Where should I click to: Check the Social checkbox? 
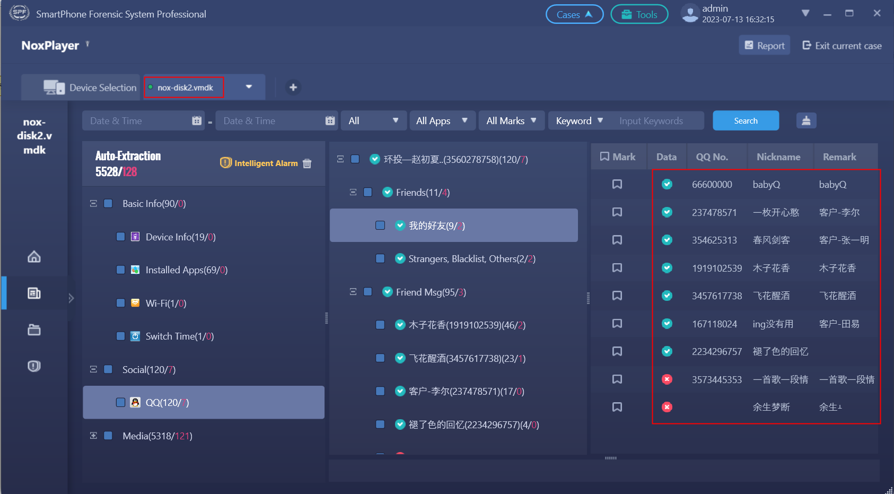[108, 369]
